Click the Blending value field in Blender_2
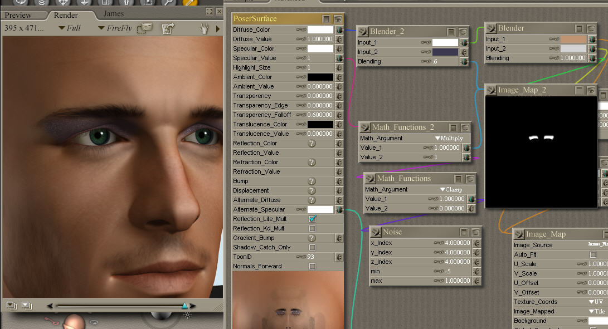Image resolution: width=608 pixels, height=329 pixels. click(435, 62)
